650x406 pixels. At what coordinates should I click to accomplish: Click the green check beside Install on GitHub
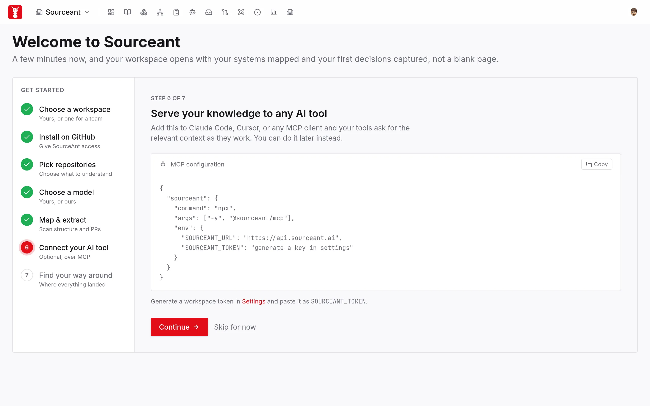pos(27,137)
